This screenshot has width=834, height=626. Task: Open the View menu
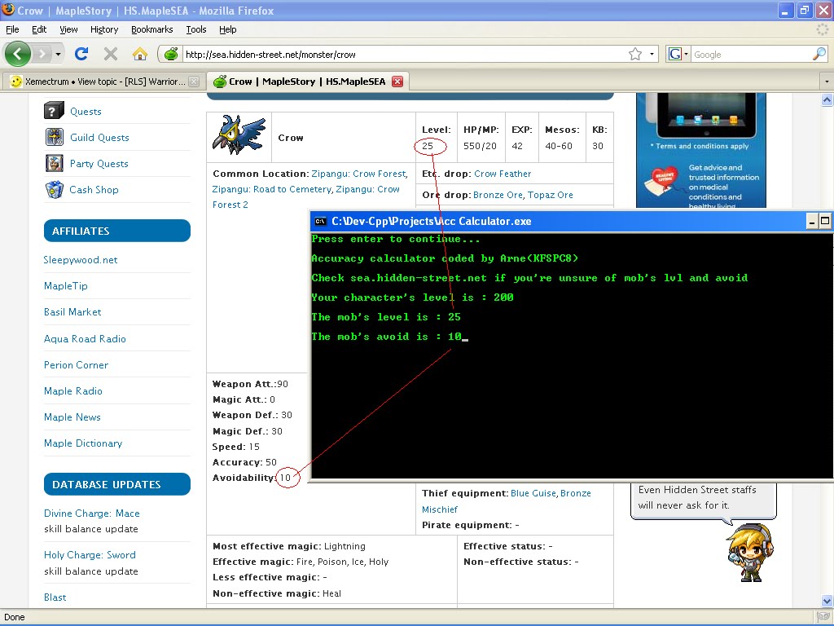point(68,29)
